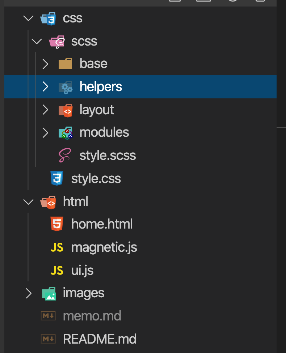Expand the helpers folder chevron
The height and width of the screenshot is (353, 286).
pos(46,87)
